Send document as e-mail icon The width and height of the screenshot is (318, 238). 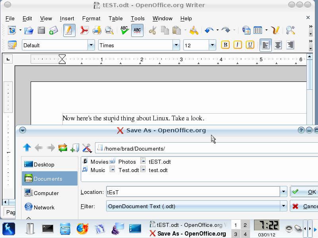[x=54, y=31]
